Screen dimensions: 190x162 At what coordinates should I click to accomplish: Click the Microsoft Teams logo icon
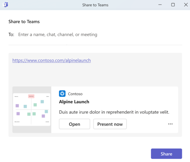[x=5, y=5]
